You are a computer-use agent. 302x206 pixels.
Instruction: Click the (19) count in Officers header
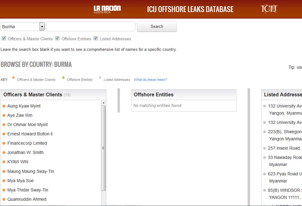(67, 95)
